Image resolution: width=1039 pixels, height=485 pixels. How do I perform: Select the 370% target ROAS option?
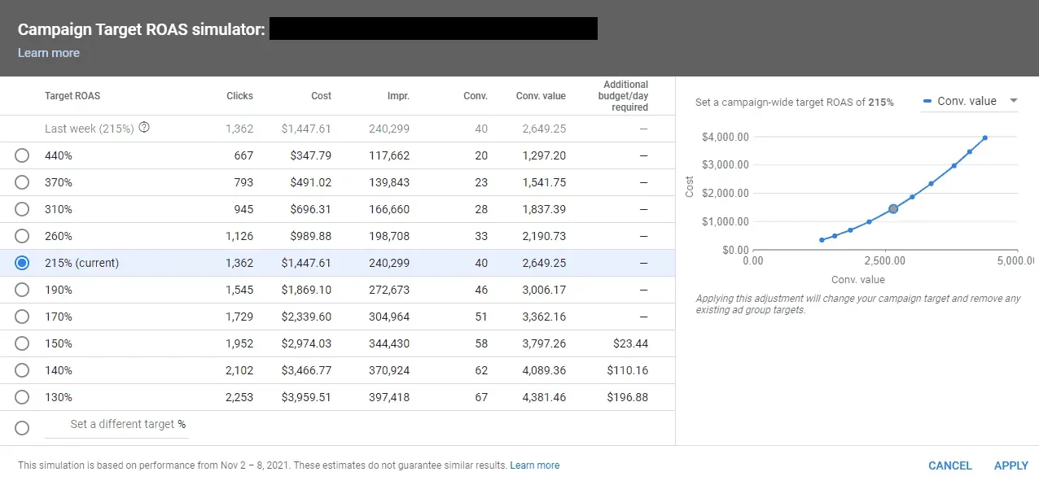[x=22, y=182]
